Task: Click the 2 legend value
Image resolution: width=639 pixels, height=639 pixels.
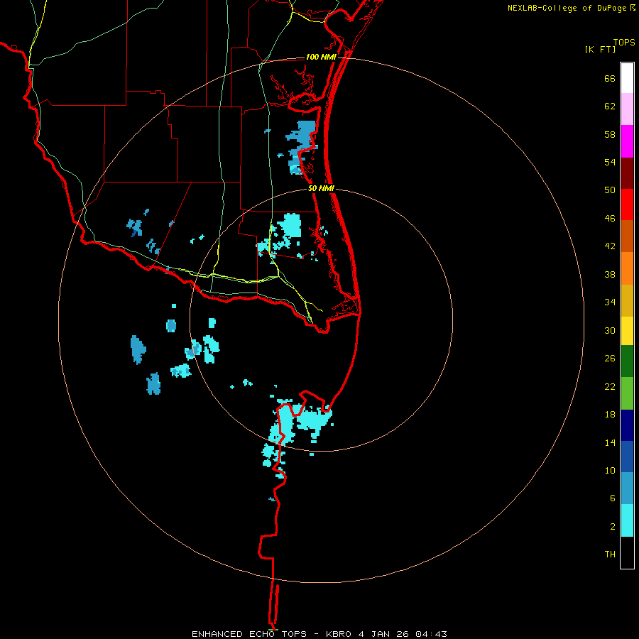Action: pyautogui.click(x=613, y=527)
